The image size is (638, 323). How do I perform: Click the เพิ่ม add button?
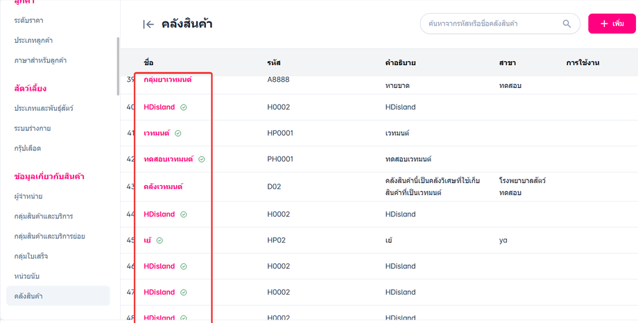click(612, 24)
